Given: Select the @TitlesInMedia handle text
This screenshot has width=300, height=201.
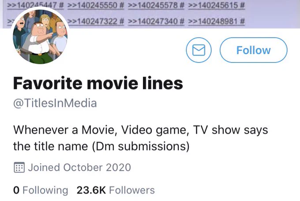Looking at the screenshot, I should (55, 103).
